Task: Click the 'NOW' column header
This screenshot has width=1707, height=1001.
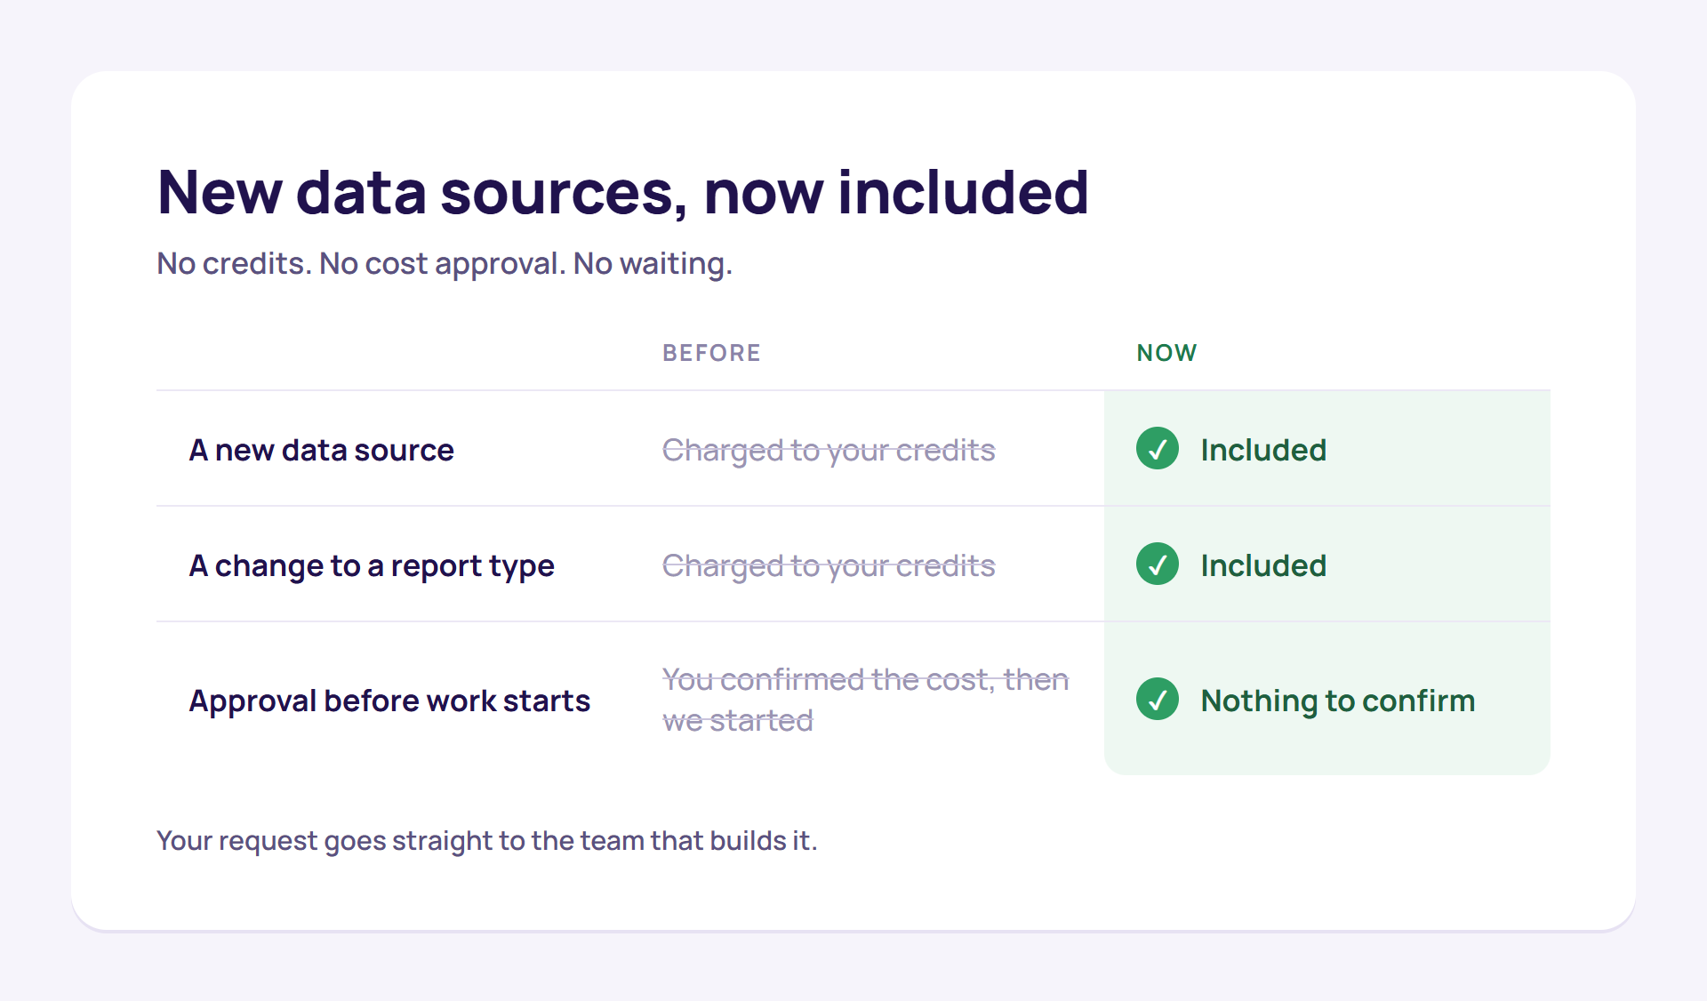Action: coord(1166,353)
